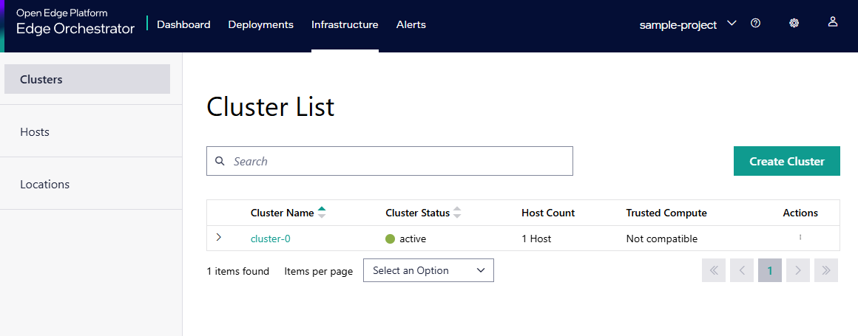Go to the first page icon

[x=714, y=271]
